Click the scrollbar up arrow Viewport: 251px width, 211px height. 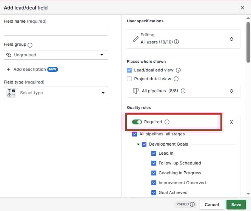pyautogui.click(x=248, y=18)
